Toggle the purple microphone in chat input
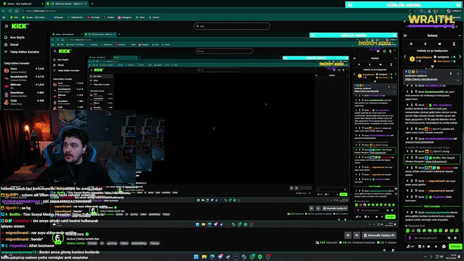 click(410, 238)
